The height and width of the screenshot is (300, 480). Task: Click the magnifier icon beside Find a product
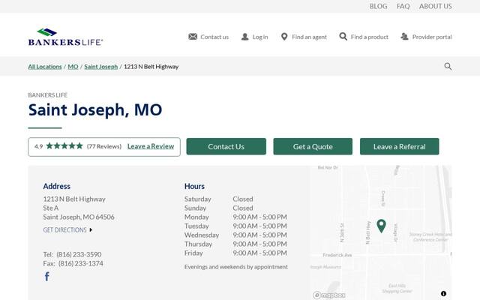coord(343,37)
